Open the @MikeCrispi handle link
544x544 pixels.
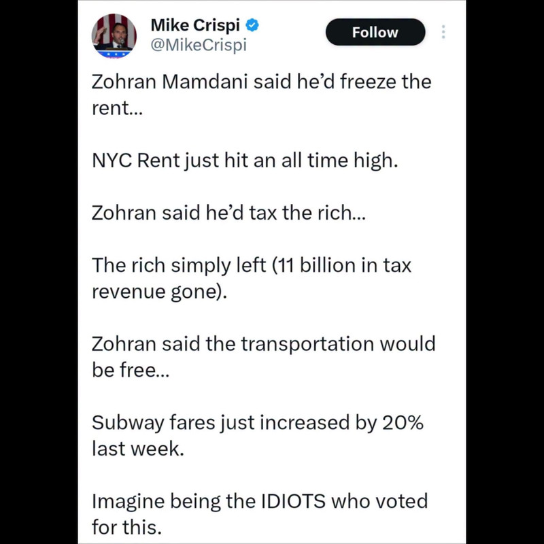pos(199,45)
